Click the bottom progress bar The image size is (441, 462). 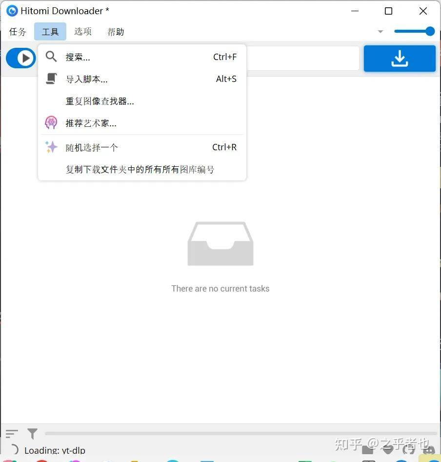pyautogui.click(x=241, y=433)
